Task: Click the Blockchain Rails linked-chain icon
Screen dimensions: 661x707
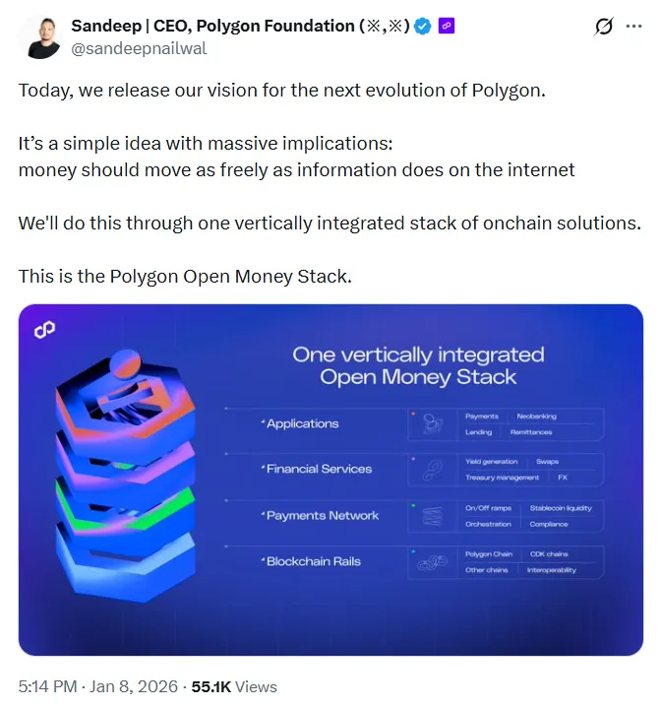Action: tap(431, 562)
